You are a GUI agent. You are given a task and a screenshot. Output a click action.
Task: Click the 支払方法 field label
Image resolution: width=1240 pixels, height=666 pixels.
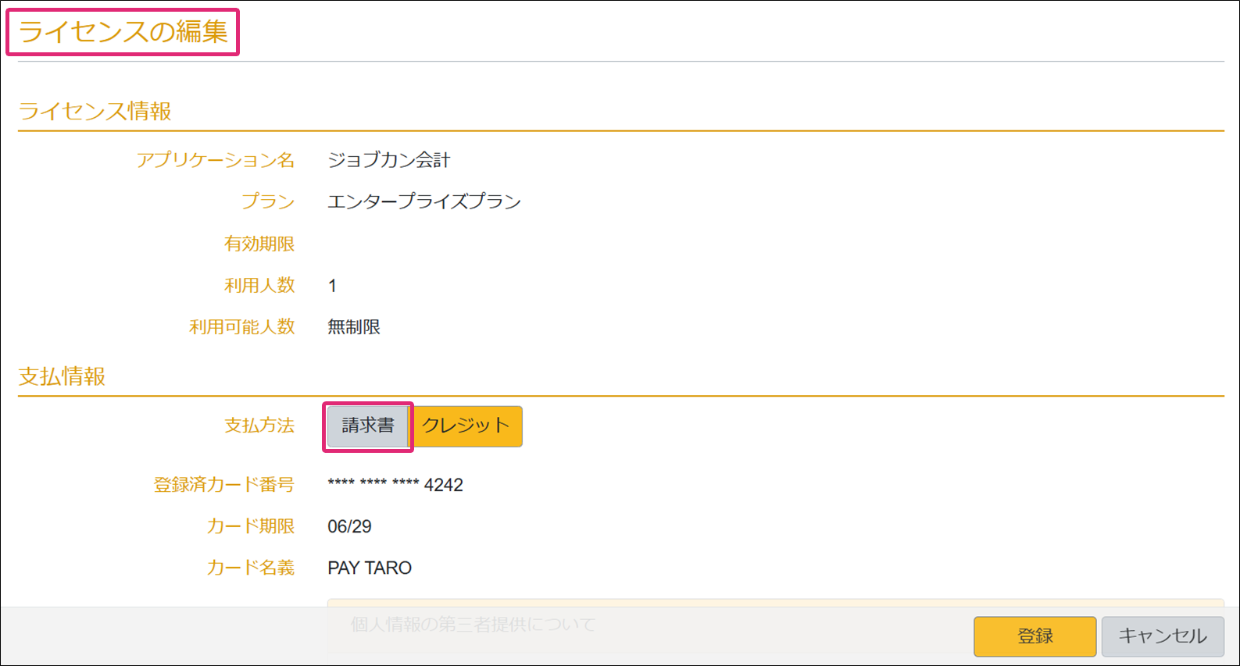(259, 426)
